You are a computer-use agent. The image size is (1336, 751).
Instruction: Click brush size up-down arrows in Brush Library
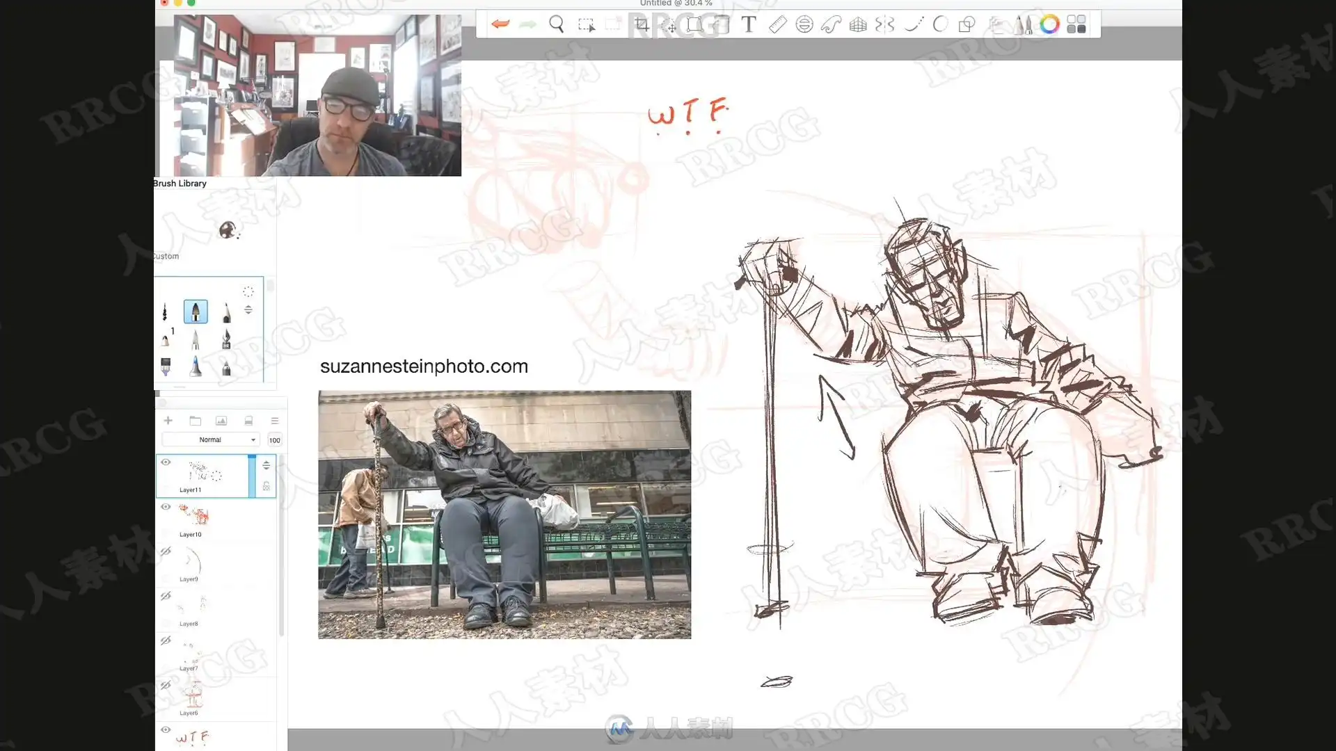[248, 310]
